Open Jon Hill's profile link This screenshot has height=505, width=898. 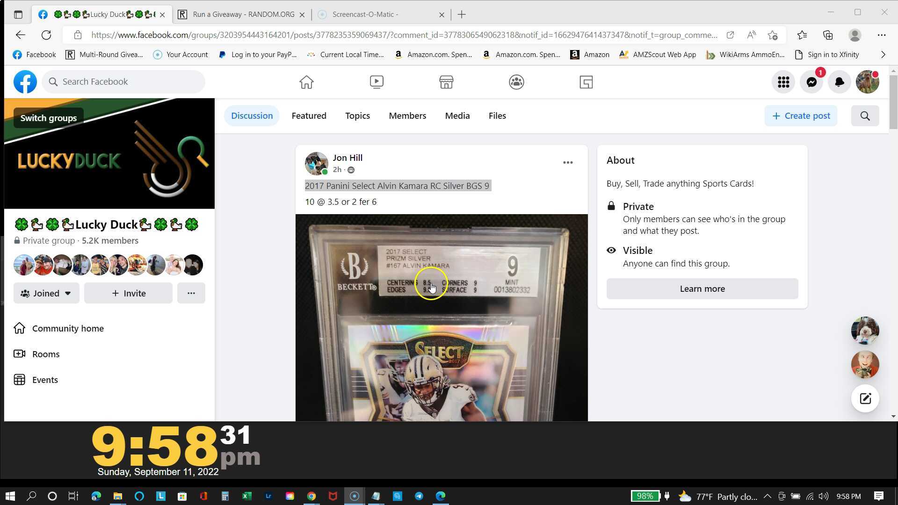(x=348, y=158)
